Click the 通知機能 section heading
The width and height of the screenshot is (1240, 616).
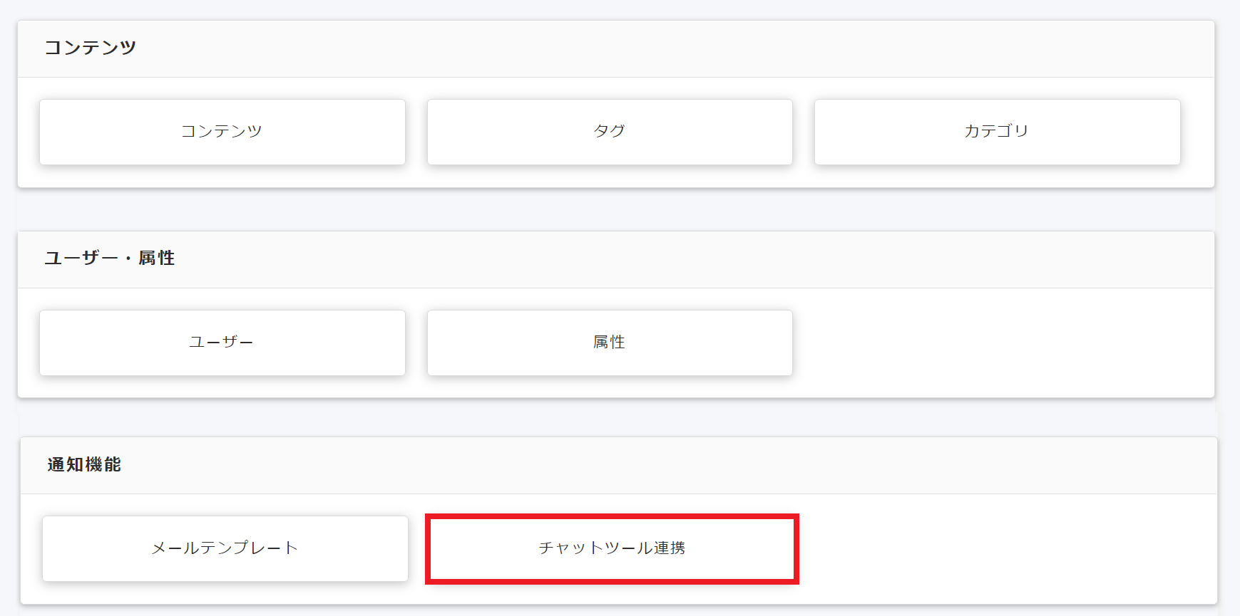[x=84, y=464]
